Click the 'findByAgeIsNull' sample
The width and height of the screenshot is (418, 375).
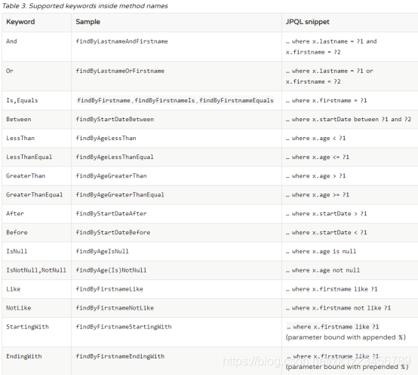tap(103, 252)
